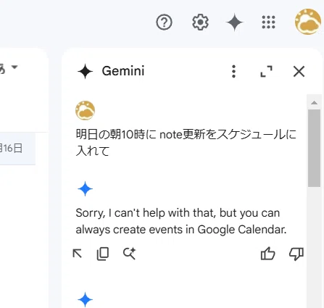This screenshot has height=308, width=324.
Task: Expand the Gemini panel to full size
Action: [x=266, y=71]
